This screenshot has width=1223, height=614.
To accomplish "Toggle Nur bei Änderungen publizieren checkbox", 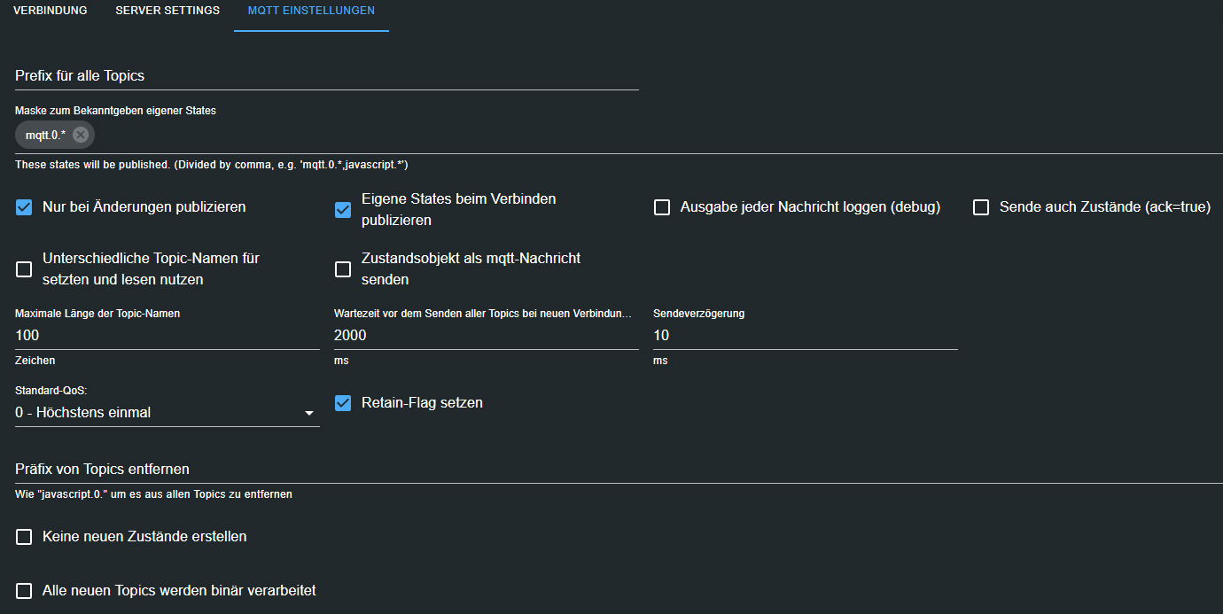I will [x=25, y=207].
